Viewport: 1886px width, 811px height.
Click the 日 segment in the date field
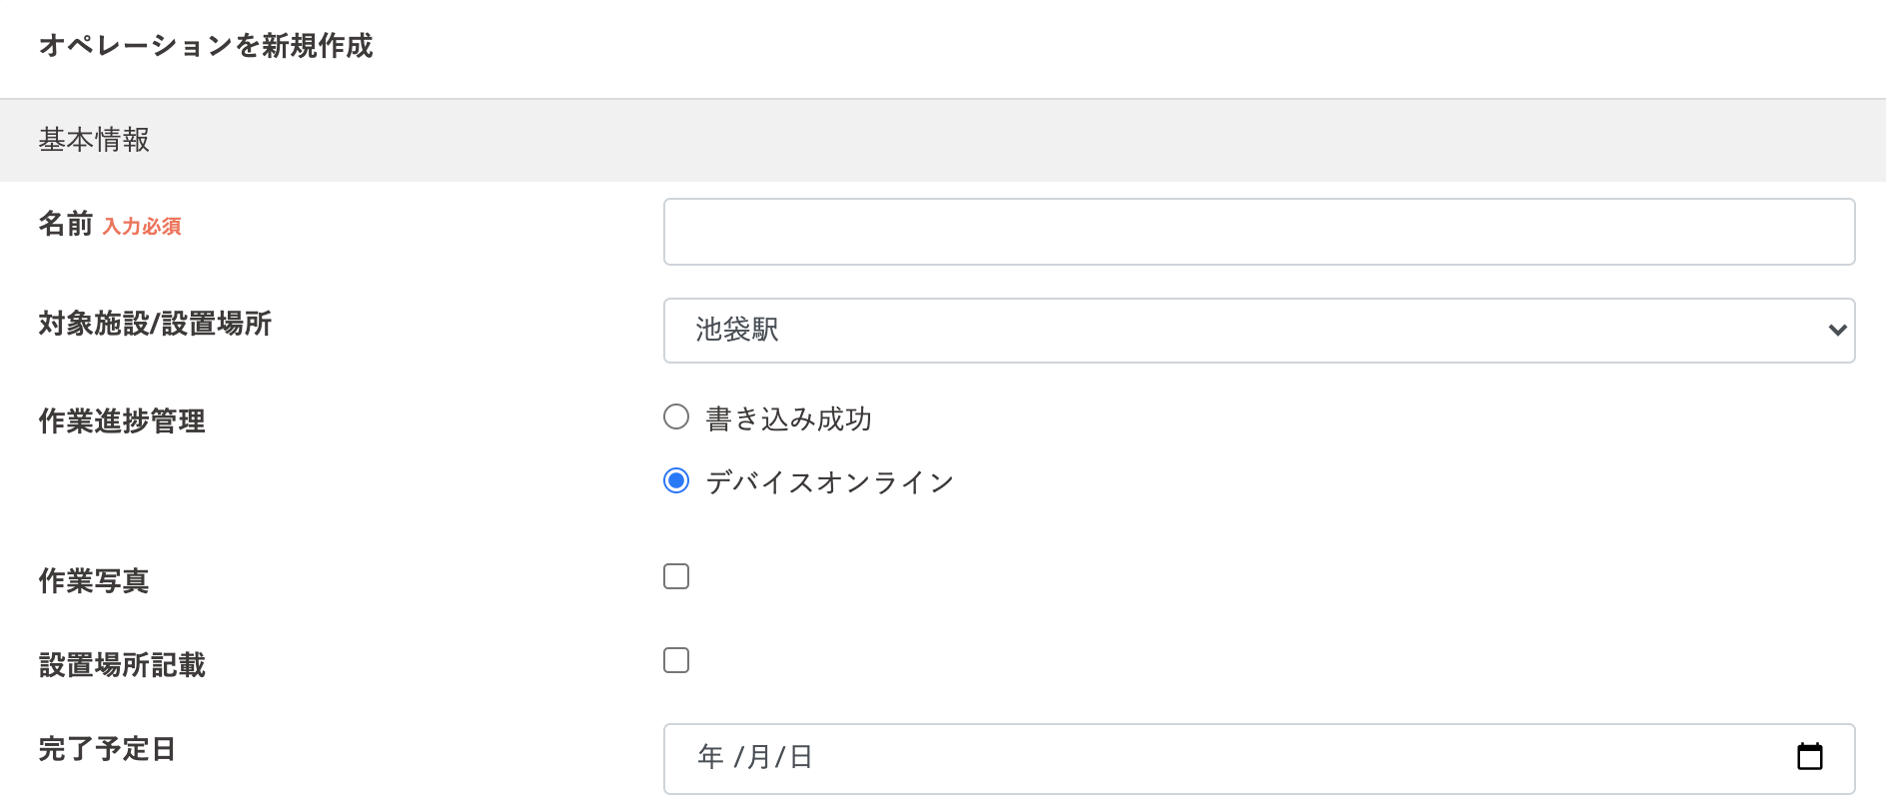pos(801,757)
